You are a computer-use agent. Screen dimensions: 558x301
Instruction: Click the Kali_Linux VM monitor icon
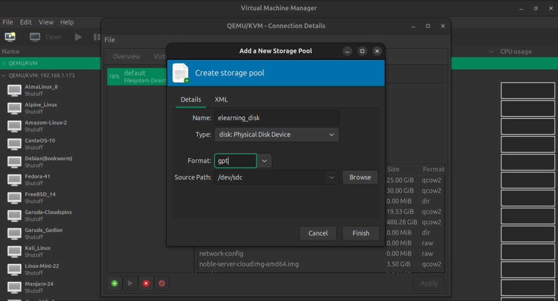tap(14, 251)
